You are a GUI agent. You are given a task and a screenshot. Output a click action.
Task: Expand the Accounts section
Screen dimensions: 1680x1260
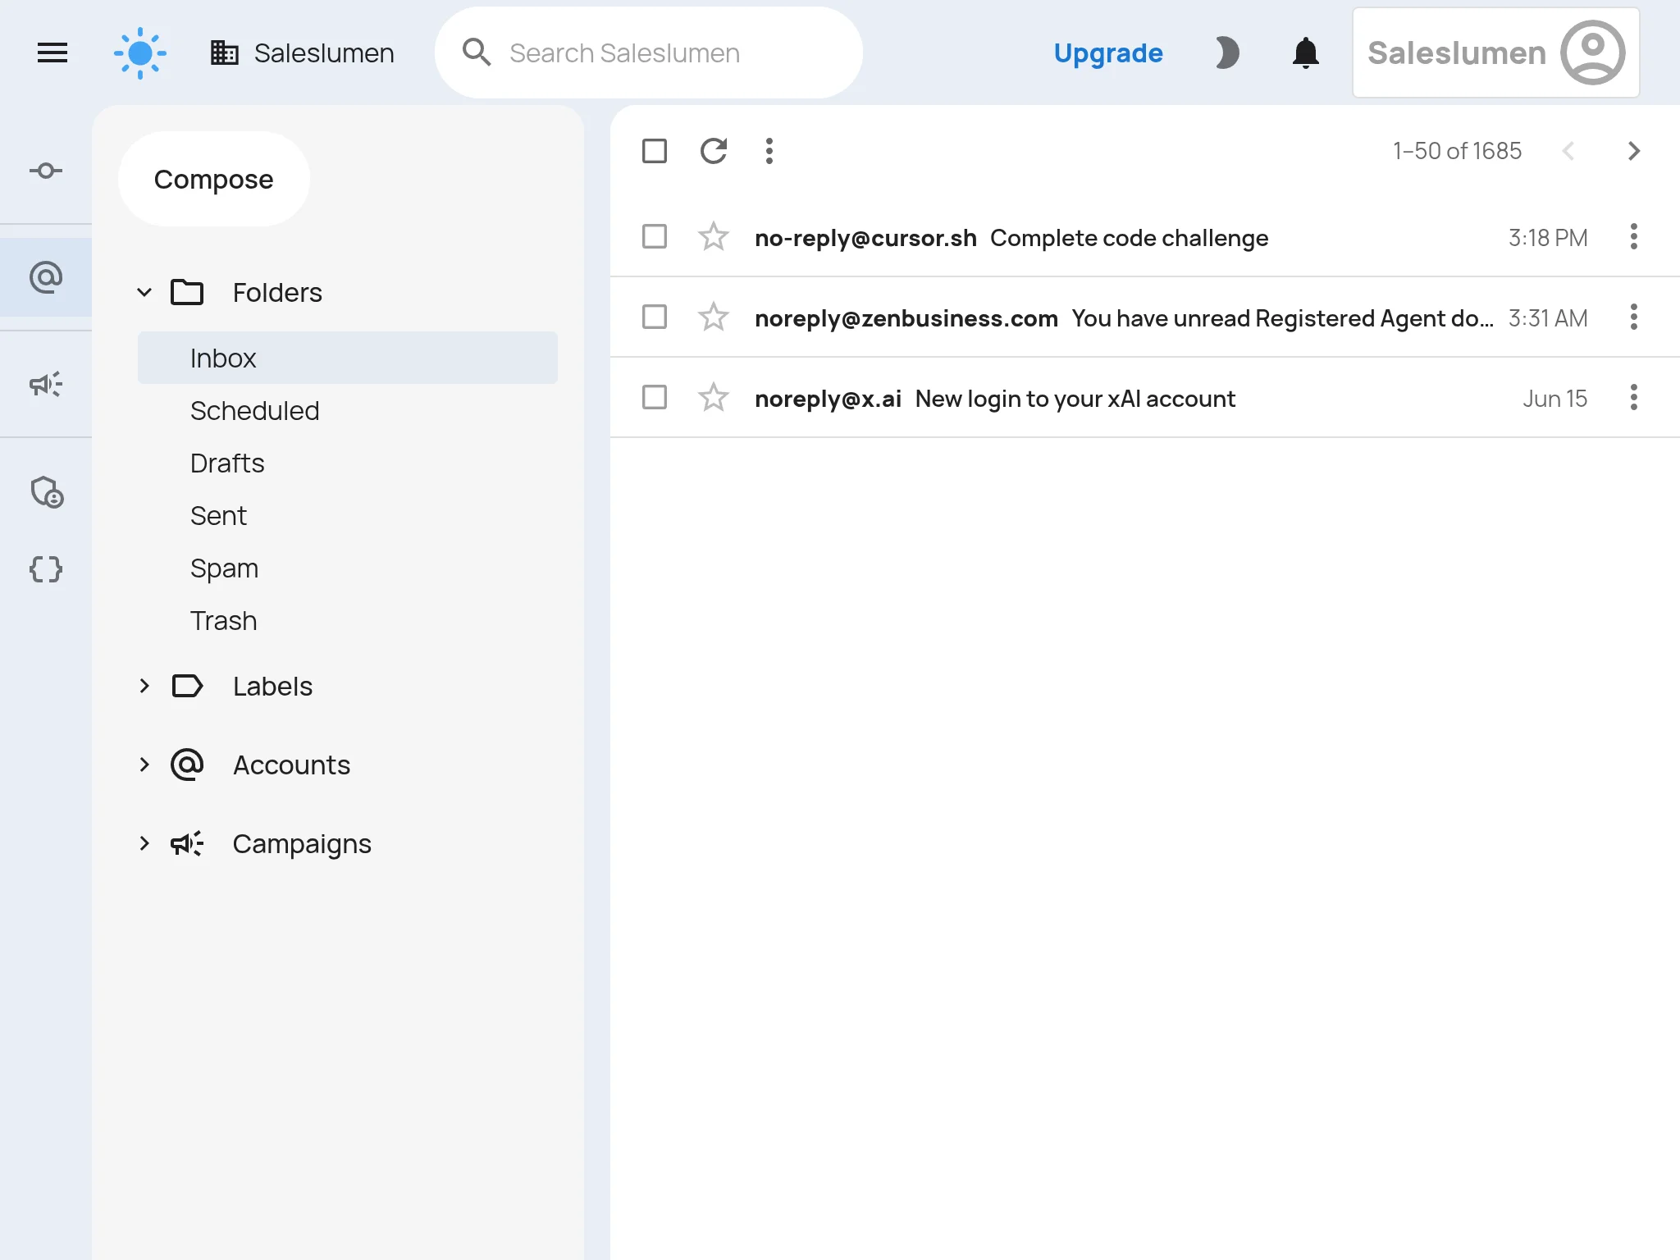coord(144,765)
